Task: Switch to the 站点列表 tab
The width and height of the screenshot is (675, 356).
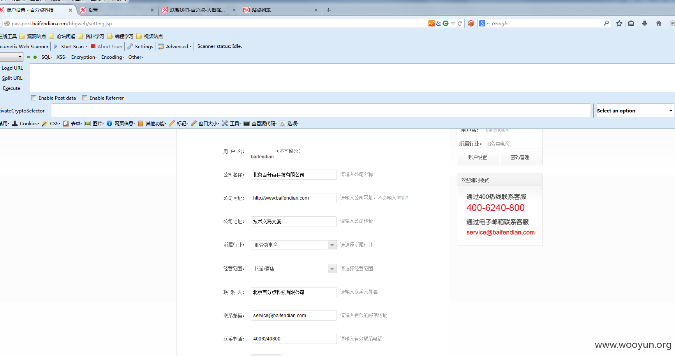Action: [x=280, y=10]
